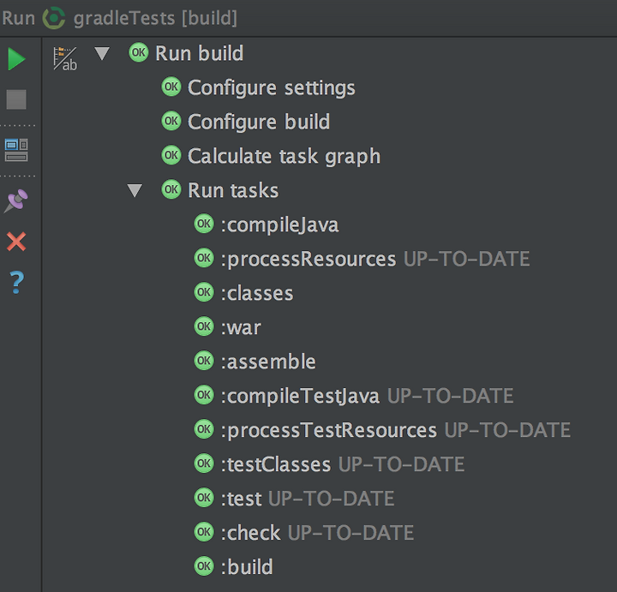Collapse the Run build node arrow
The height and width of the screenshot is (592, 617).
click(102, 53)
